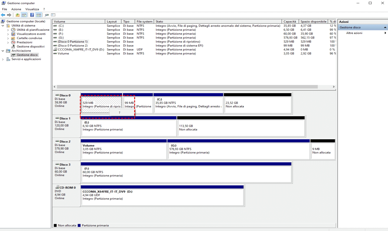Sort by the Volume column header
388x231 pixels.
click(79, 21)
